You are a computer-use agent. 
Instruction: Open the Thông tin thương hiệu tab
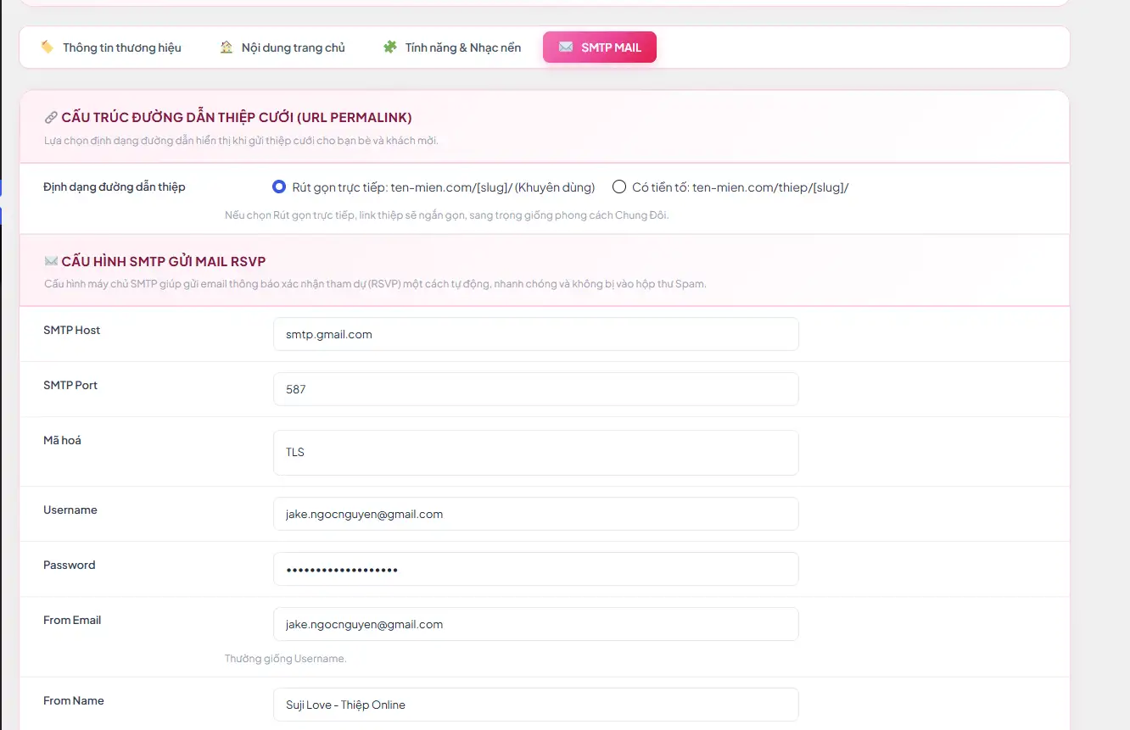111,47
